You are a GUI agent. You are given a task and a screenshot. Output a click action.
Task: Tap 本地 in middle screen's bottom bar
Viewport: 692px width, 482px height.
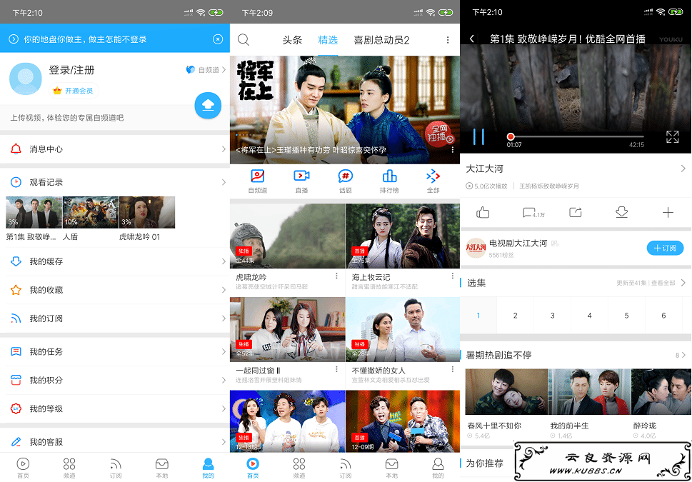click(391, 468)
